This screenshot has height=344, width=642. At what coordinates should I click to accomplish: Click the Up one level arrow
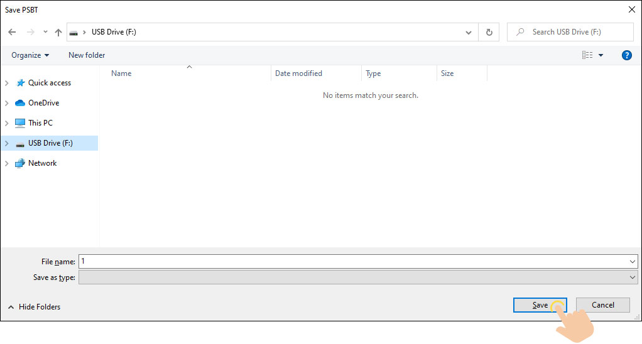click(58, 32)
